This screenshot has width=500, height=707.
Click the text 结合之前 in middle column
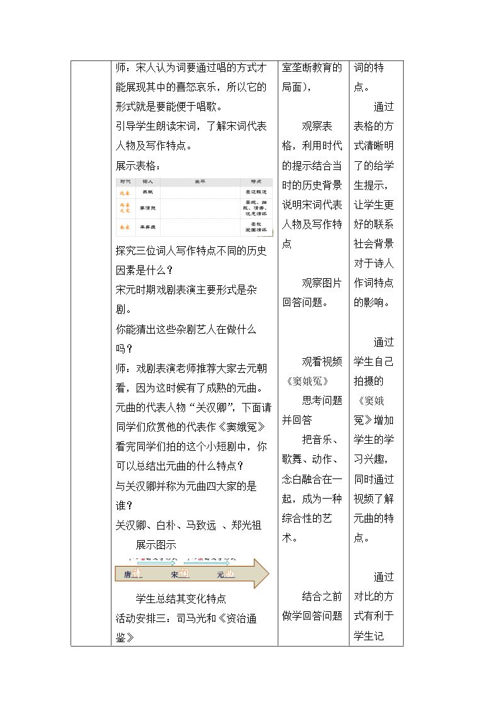322,597
